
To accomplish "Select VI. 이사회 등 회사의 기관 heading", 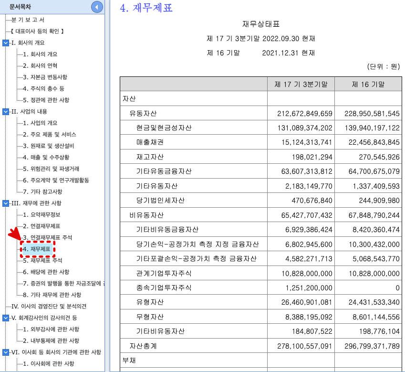I will 56,352.
